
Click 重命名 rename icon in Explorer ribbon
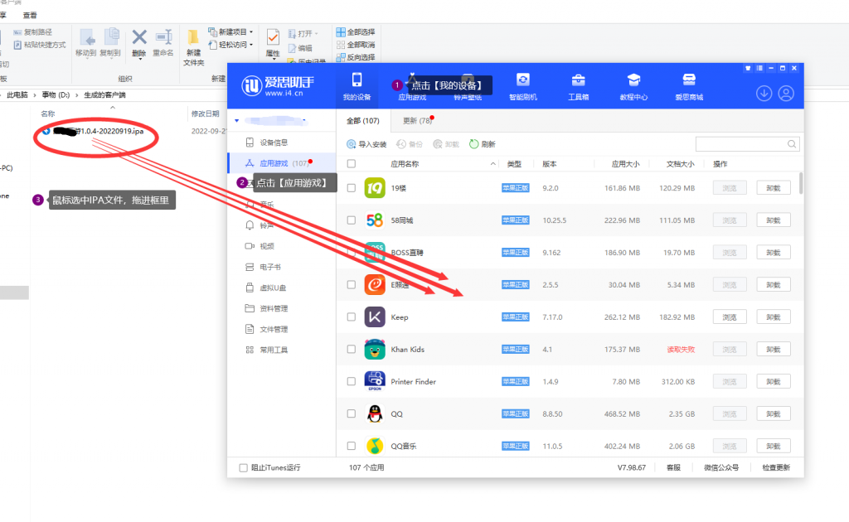[163, 36]
